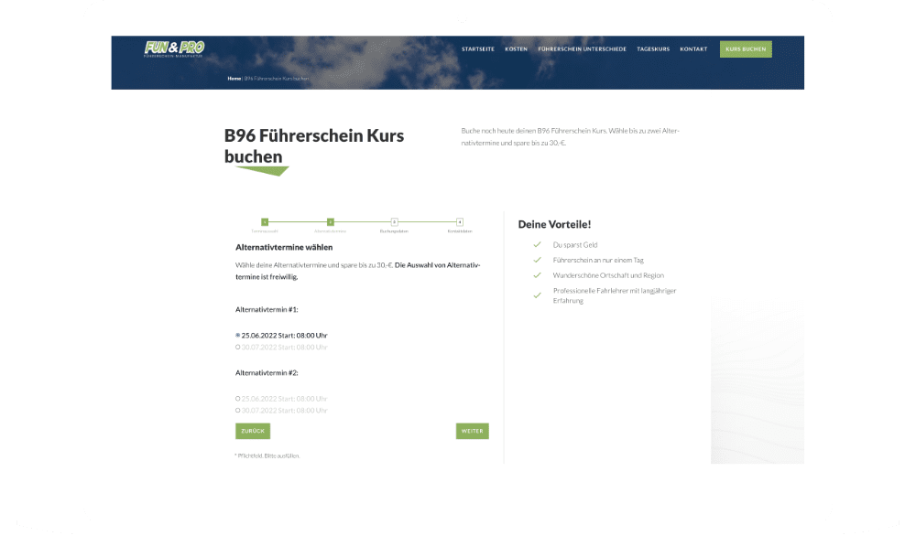Viewport: 916px width, 536px height.
Task: Open the Kontakt menu item
Action: pos(693,49)
